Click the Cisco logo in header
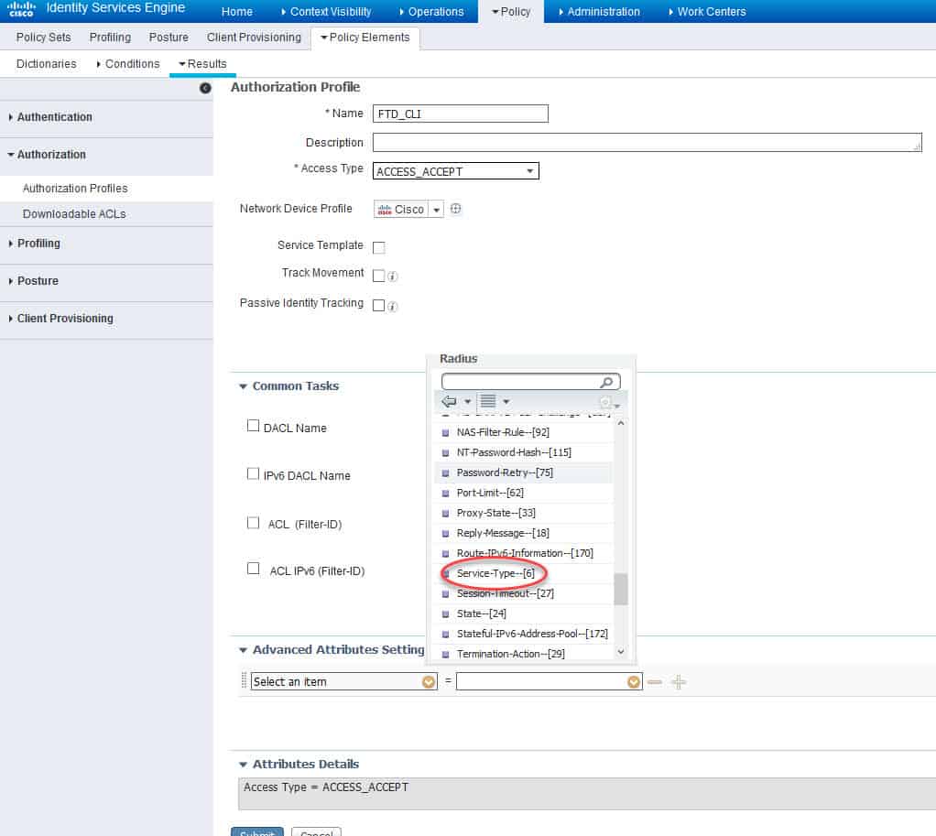Screen dimensions: 936x836 tap(21, 8)
